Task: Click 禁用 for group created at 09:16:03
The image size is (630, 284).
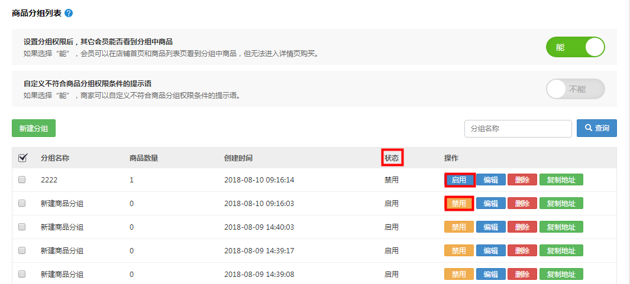Action: [459, 204]
